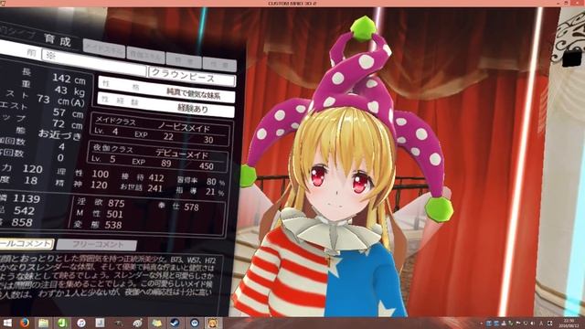Click the 性経験 経験あり field
Viewport: 585px width, 329px height.
click(x=166, y=105)
